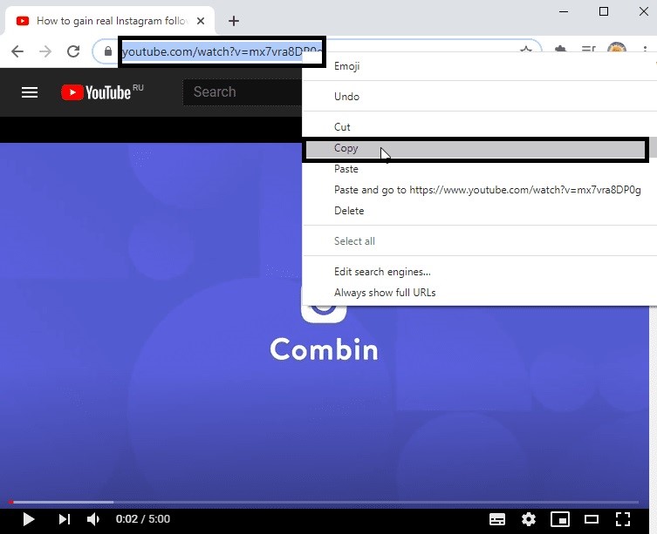Select the highlighted URL in address bar

tap(222, 51)
